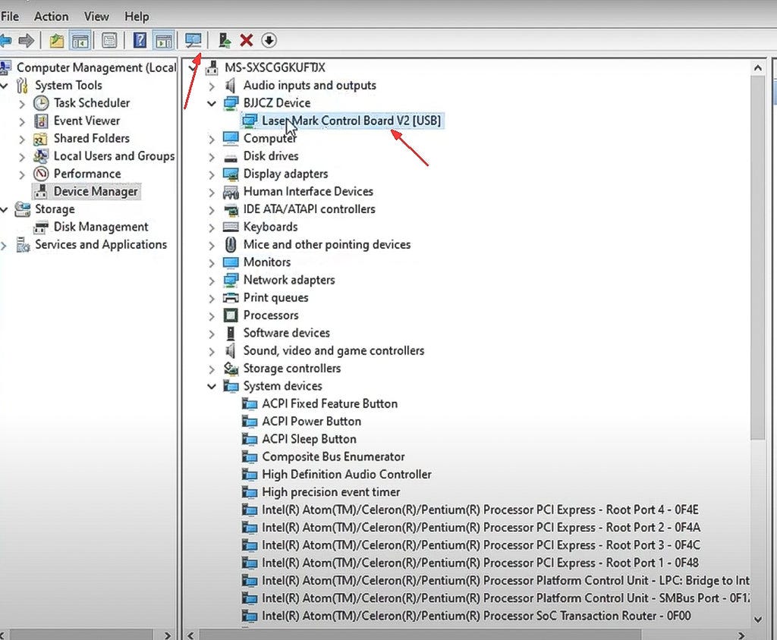Uninstall device with red X icon
Screen dimensions: 777x640
click(247, 41)
